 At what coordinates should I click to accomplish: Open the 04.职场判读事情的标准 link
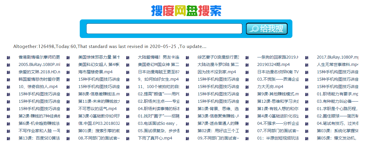[159, 109]
